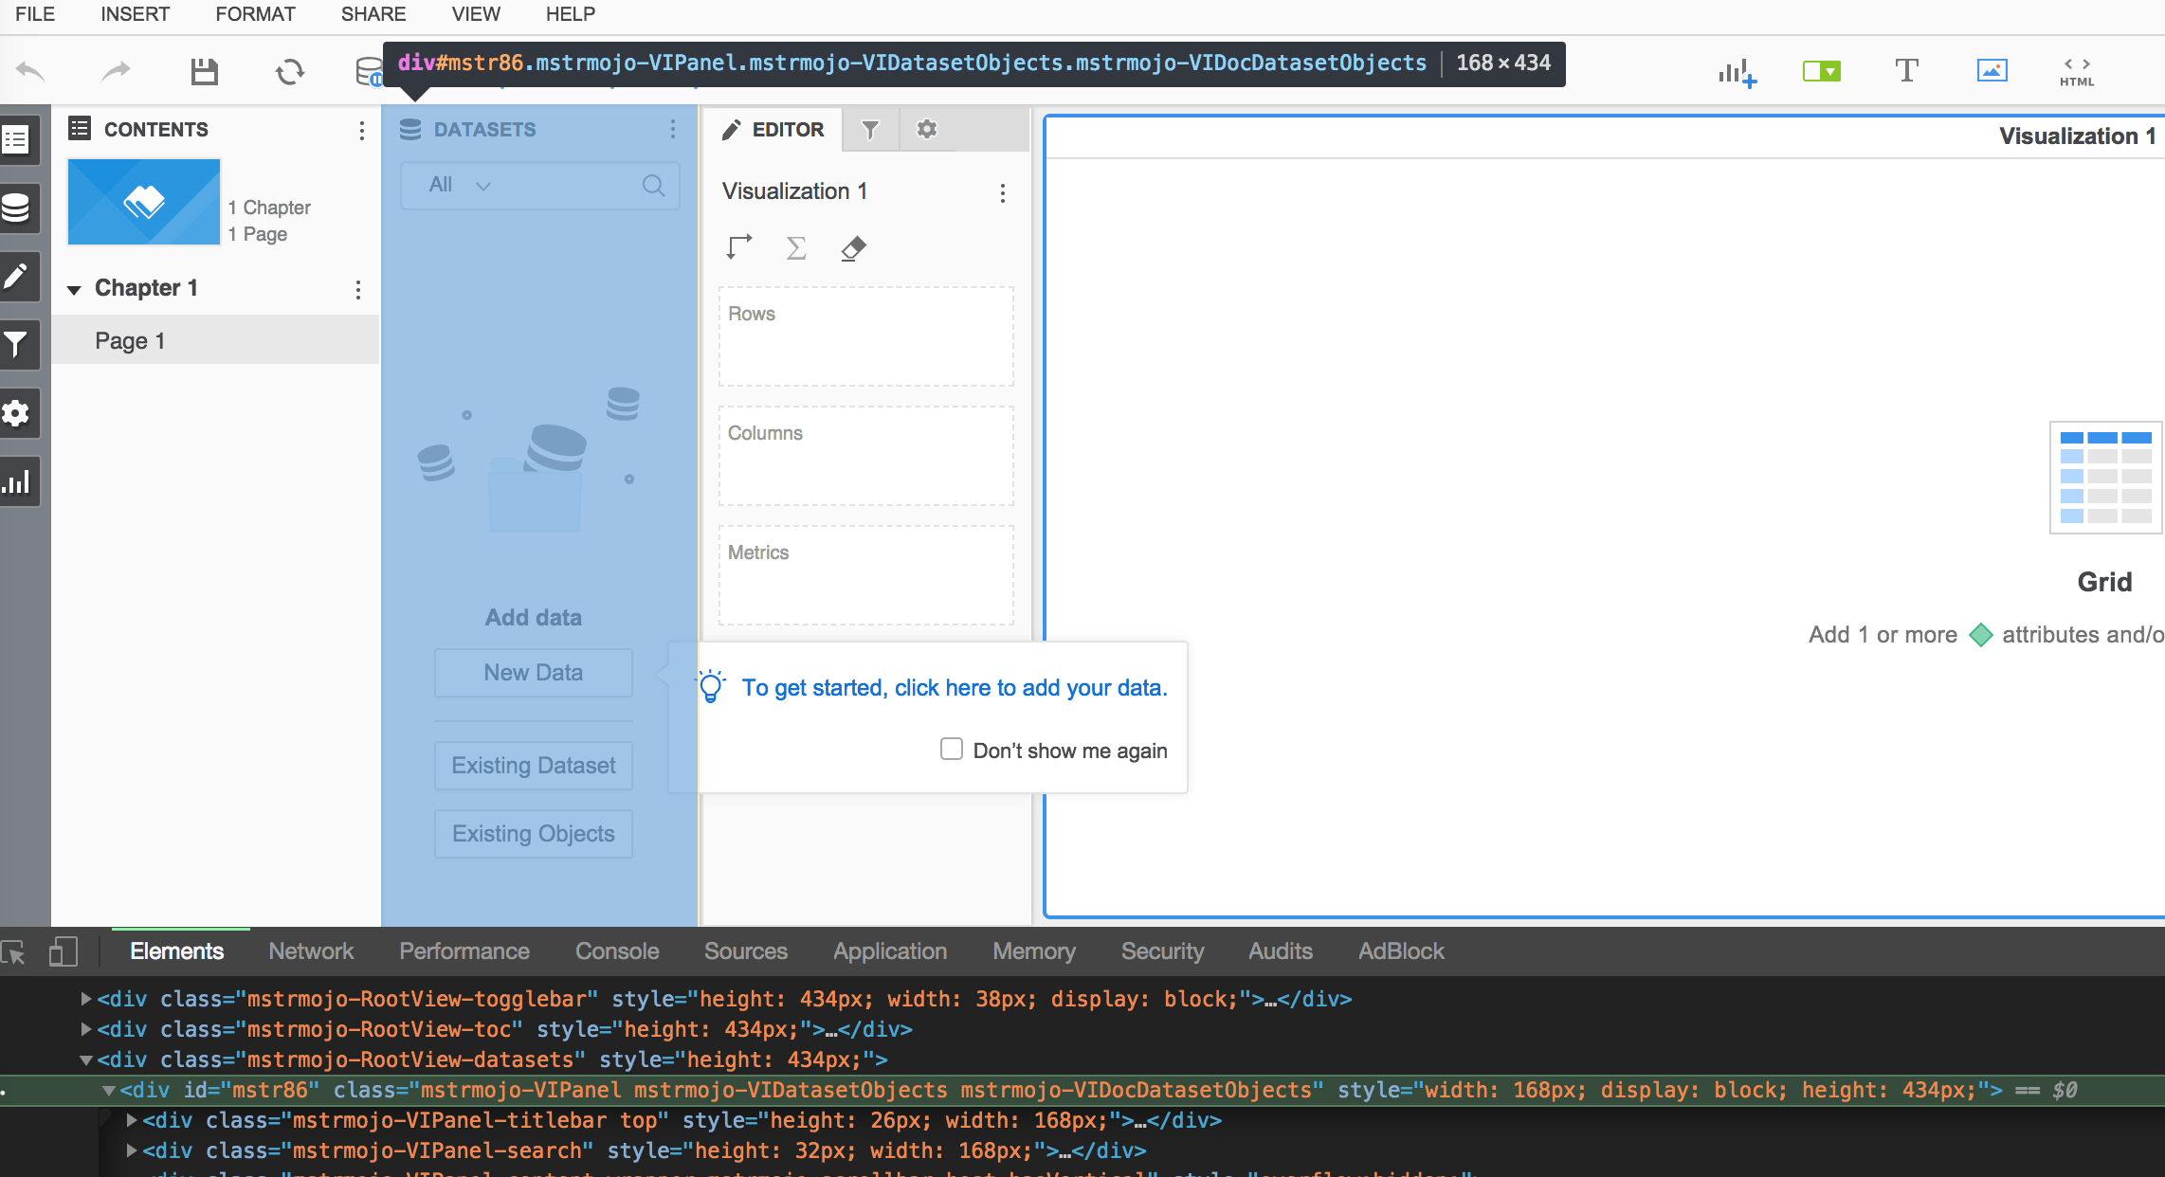The image size is (2165, 1177).
Task: Open the INSERT menu
Action: 135,14
